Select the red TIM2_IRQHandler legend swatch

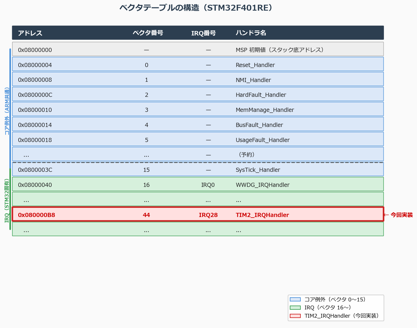pyautogui.click(x=295, y=316)
